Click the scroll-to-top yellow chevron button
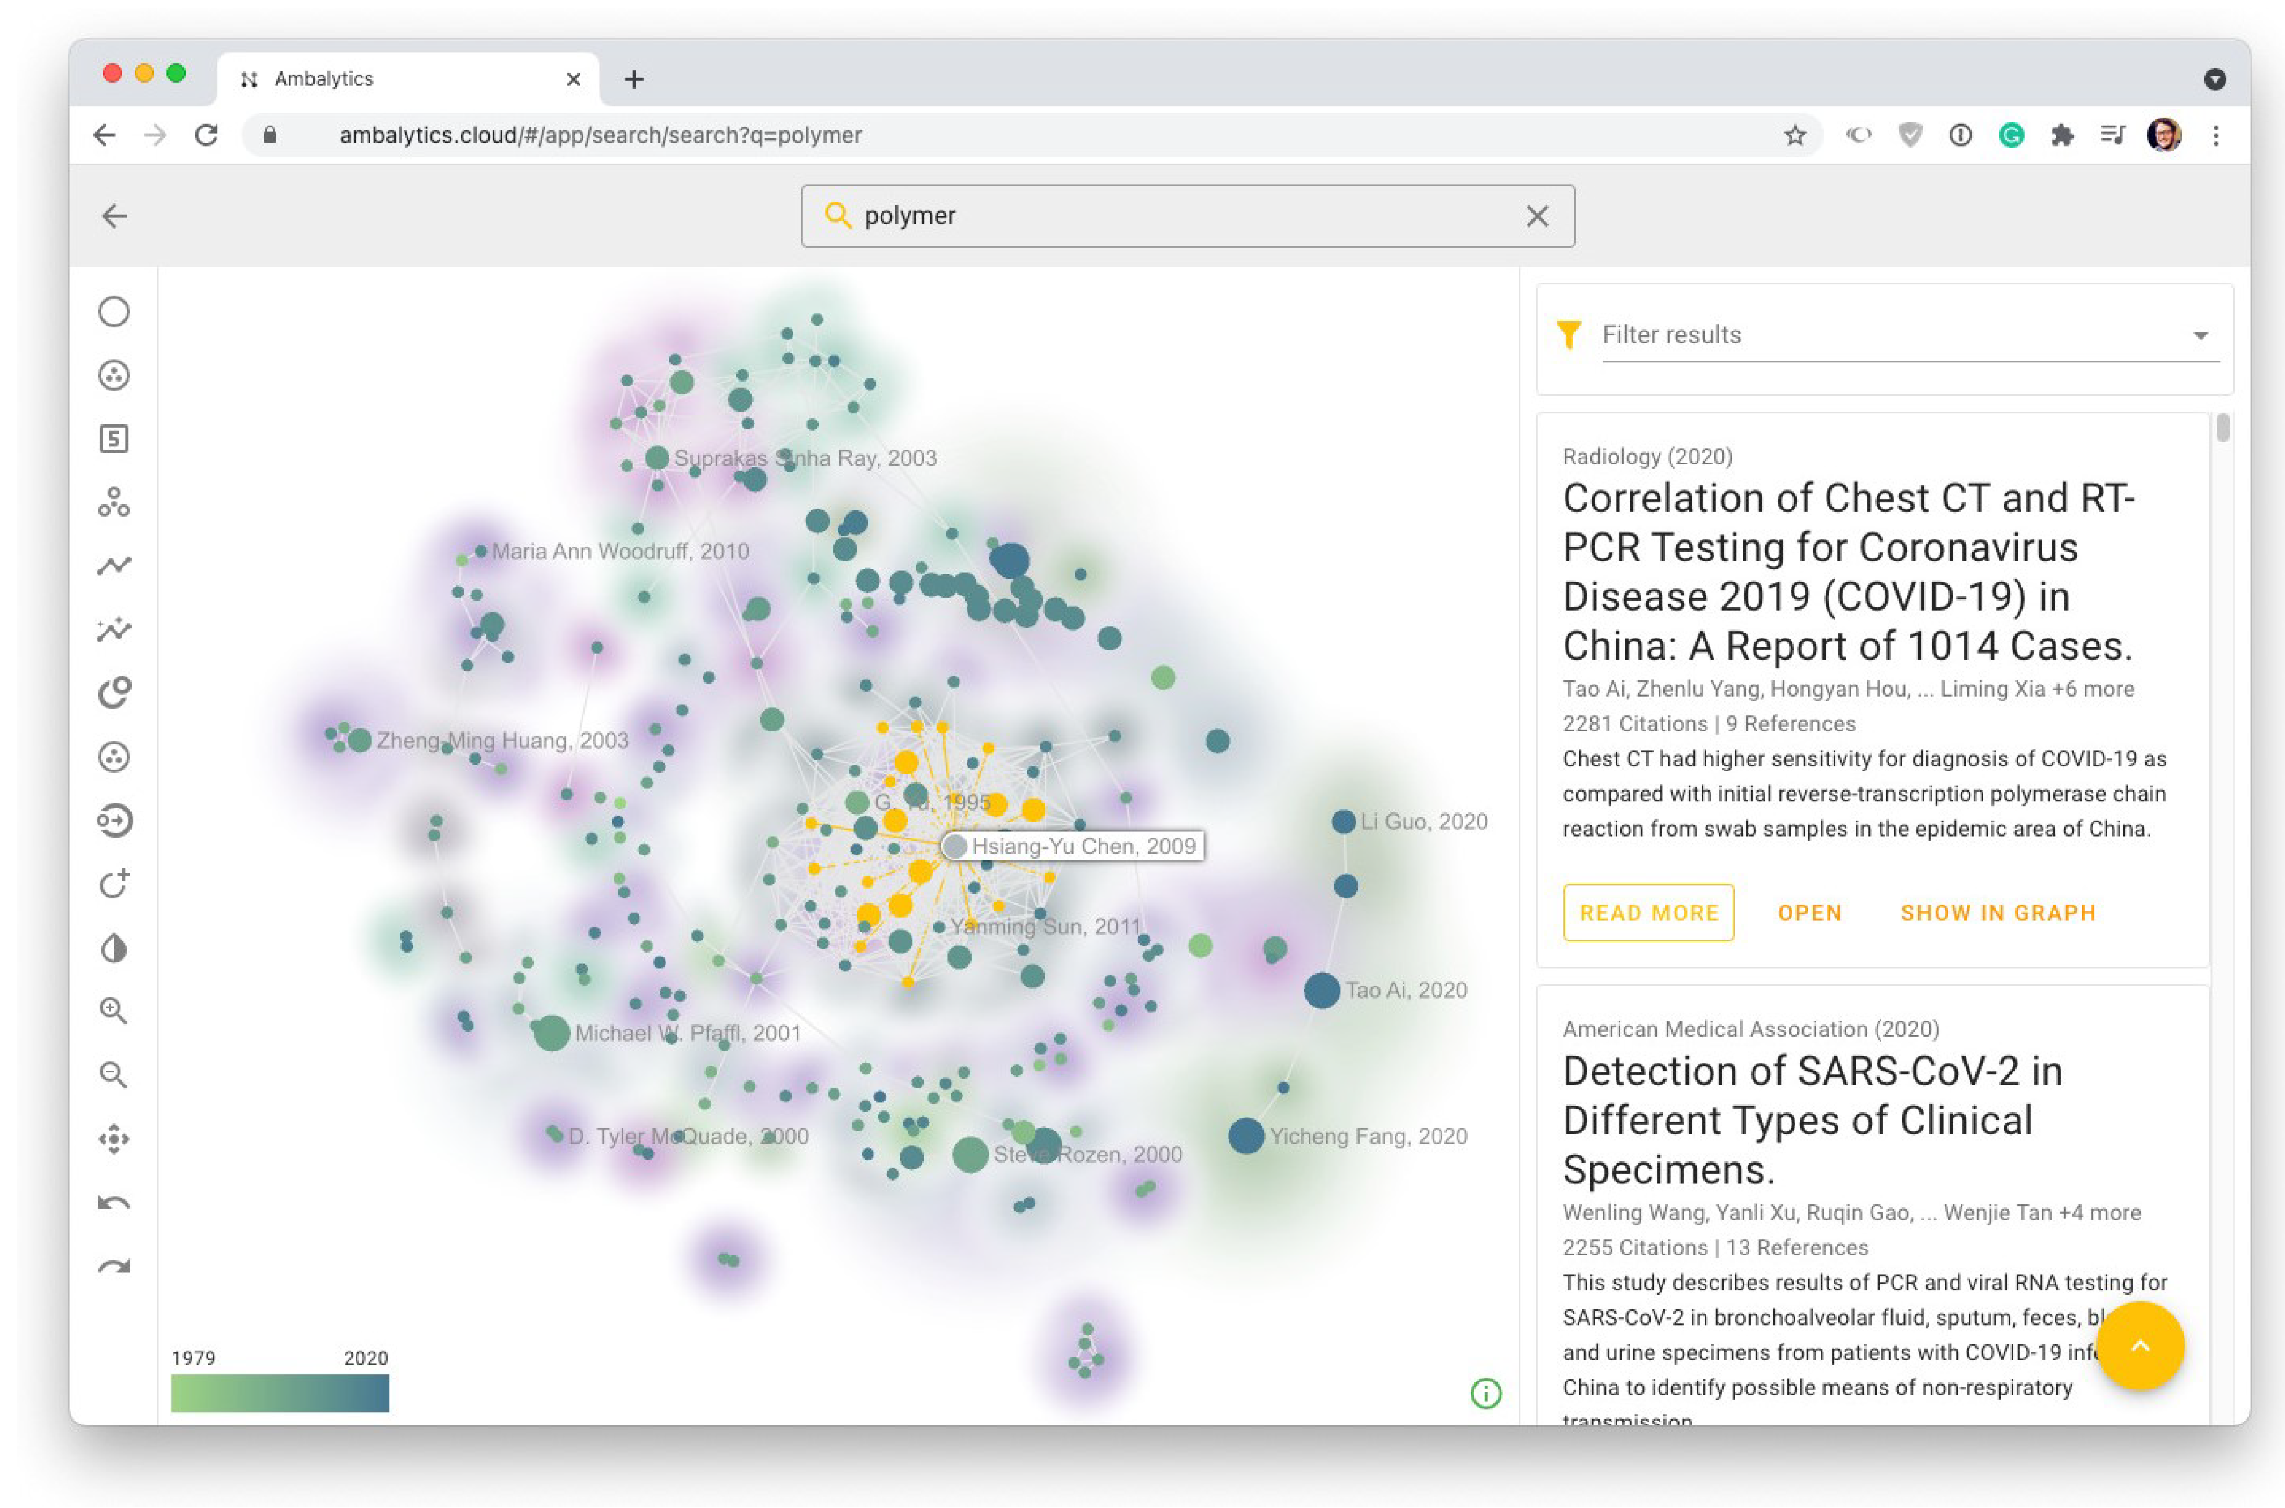The width and height of the screenshot is (2285, 1508). point(2140,1345)
